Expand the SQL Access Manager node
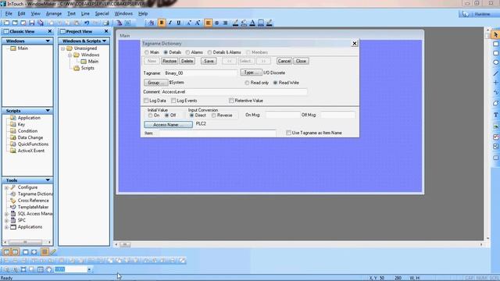The height and width of the screenshot is (281, 500). click(6, 214)
